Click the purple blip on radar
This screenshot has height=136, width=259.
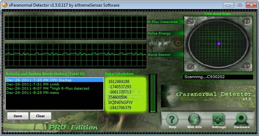pos(218,43)
